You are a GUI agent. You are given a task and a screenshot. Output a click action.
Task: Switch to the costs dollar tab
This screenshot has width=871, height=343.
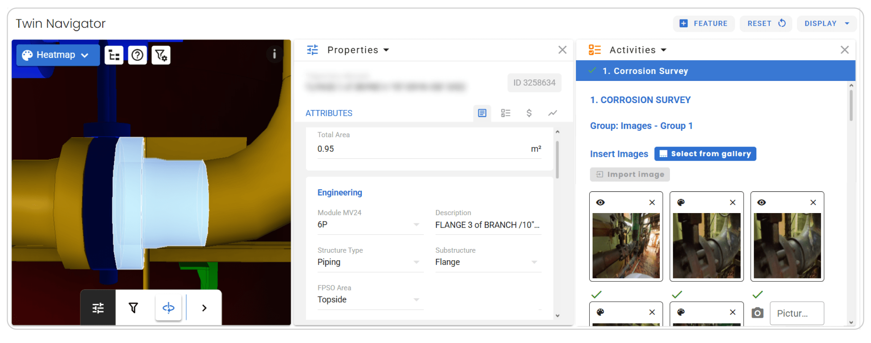click(529, 113)
